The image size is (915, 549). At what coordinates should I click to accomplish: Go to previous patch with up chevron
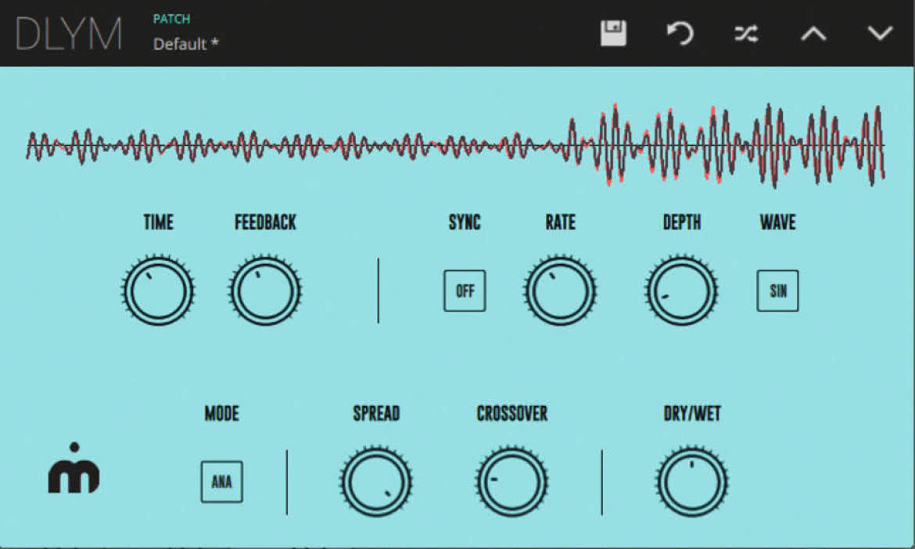[813, 34]
